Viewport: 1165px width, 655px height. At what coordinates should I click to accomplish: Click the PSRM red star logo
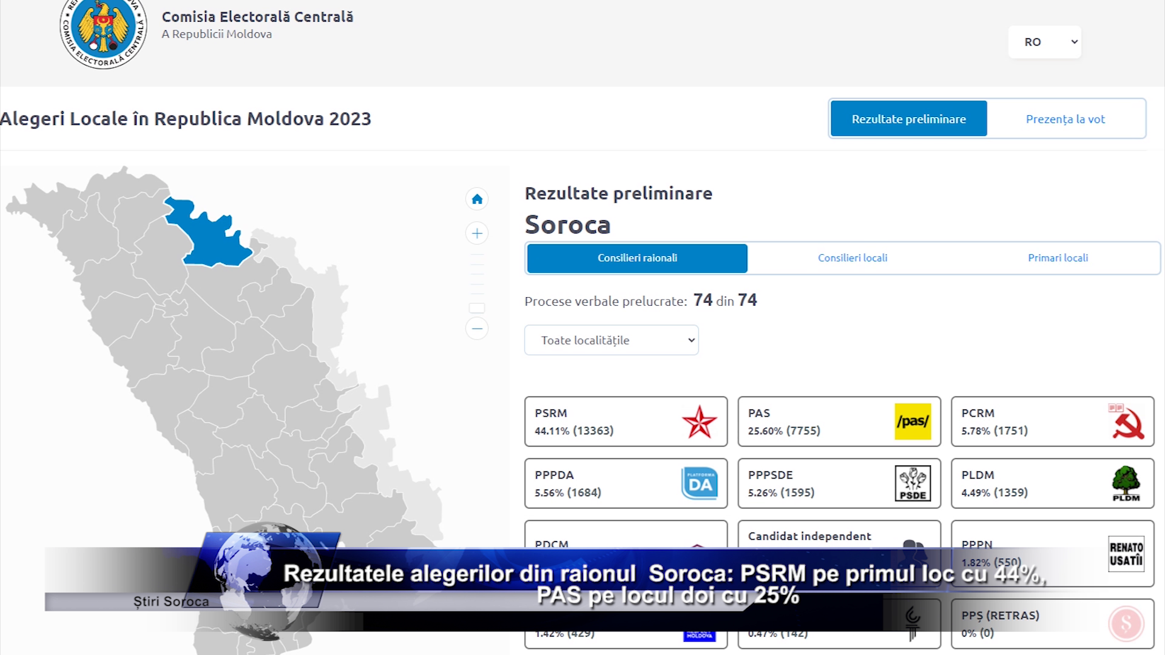tap(699, 422)
